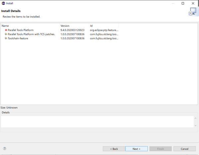This screenshot has width=199, height=155.
Task: Click the feature icon beside Parallel Tools PlatForm with TCS patches
Action: [6, 34]
